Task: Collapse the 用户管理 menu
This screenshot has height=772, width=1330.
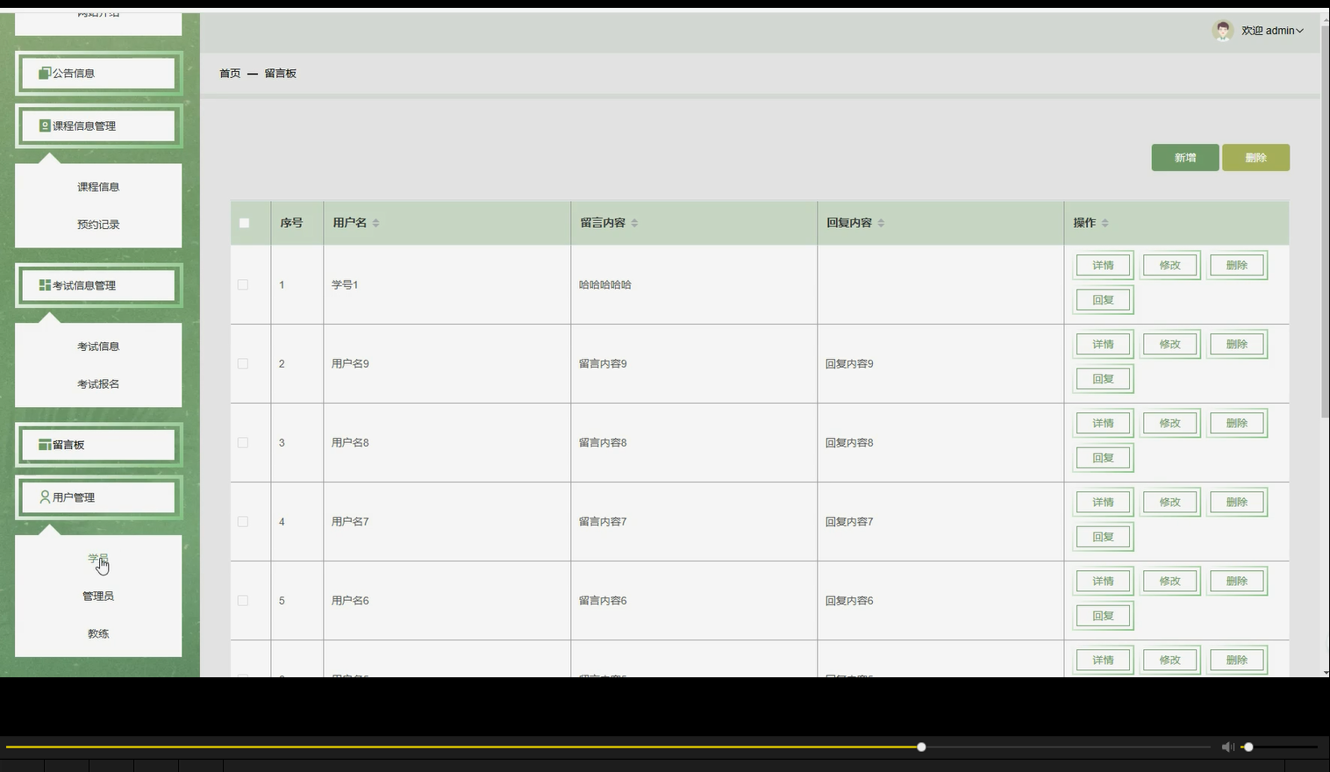Action: coord(98,497)
